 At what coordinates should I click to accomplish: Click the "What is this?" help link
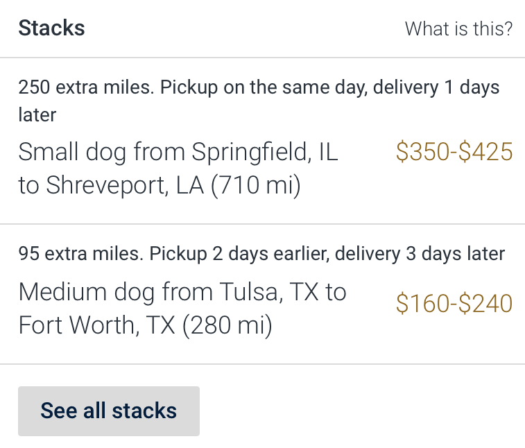pyautogui.click(x=458, y=28)
